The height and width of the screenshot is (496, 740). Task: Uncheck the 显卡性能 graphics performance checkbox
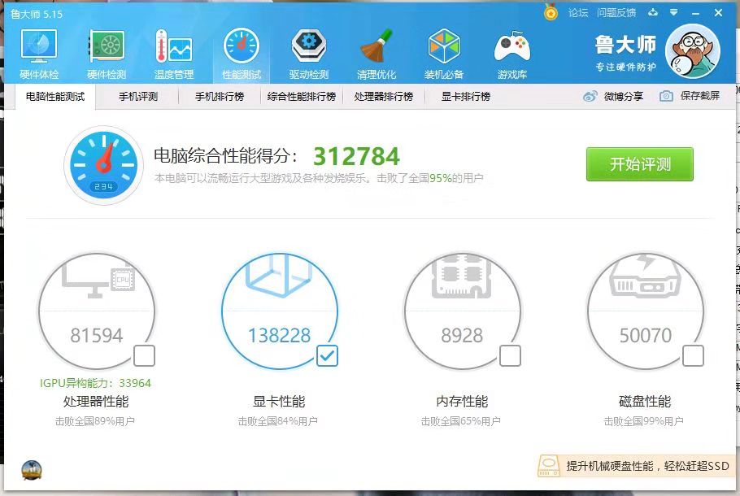(328, 355)
